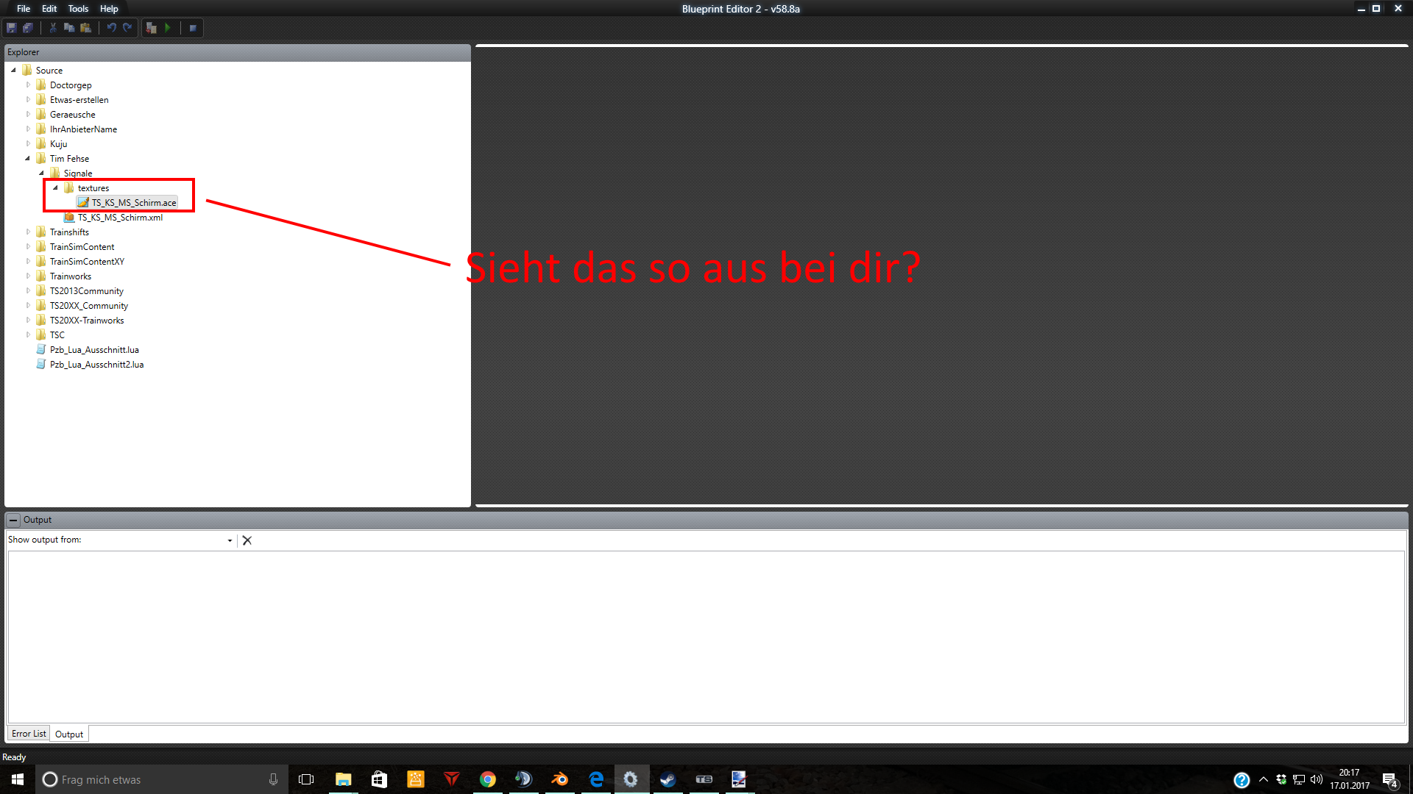
Task: Click the Cut scissors icon
Action: point(53,28)
